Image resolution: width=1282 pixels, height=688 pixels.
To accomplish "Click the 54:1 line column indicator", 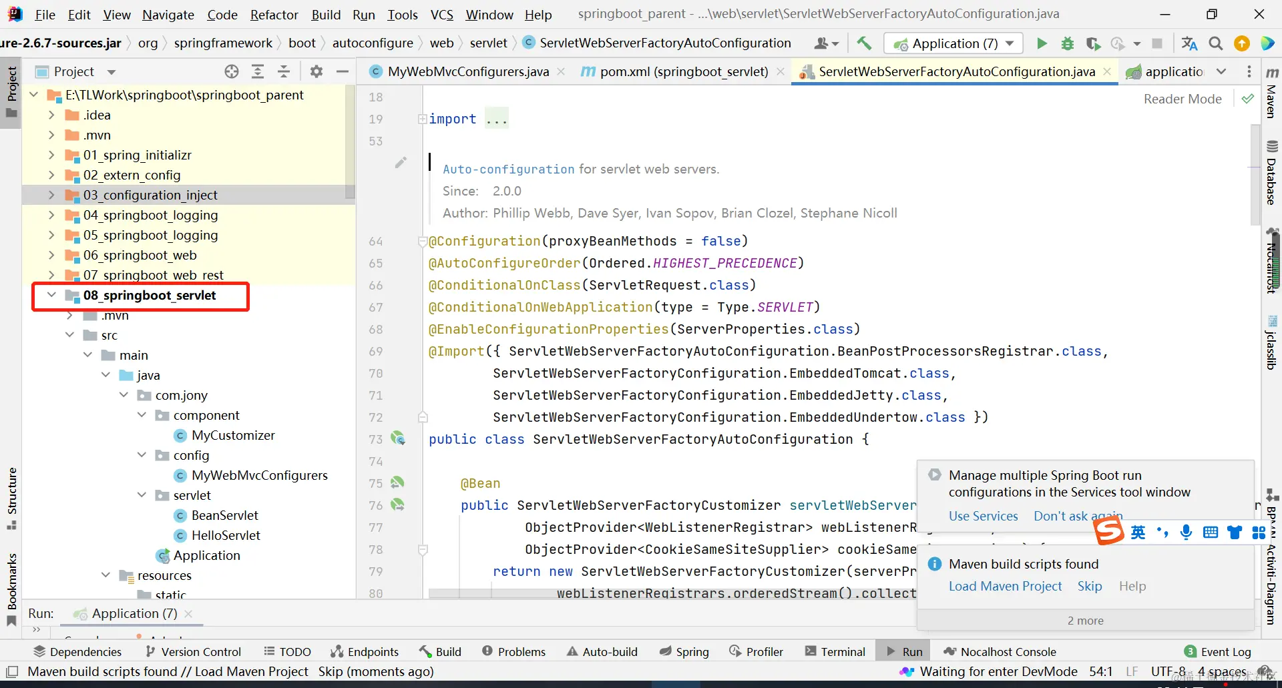I will pyautogui.click(x=1101, y=671).
